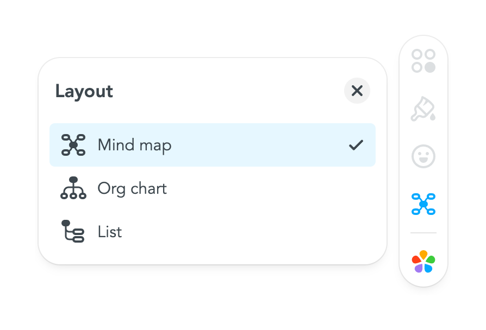Select the highlighted Mind map row

tap(212, 145)
